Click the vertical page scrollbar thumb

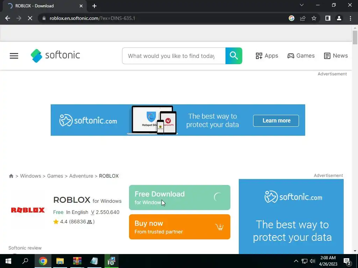pos(355,37)
